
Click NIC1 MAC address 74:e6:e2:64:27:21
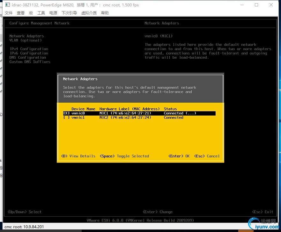click(131, 113)
